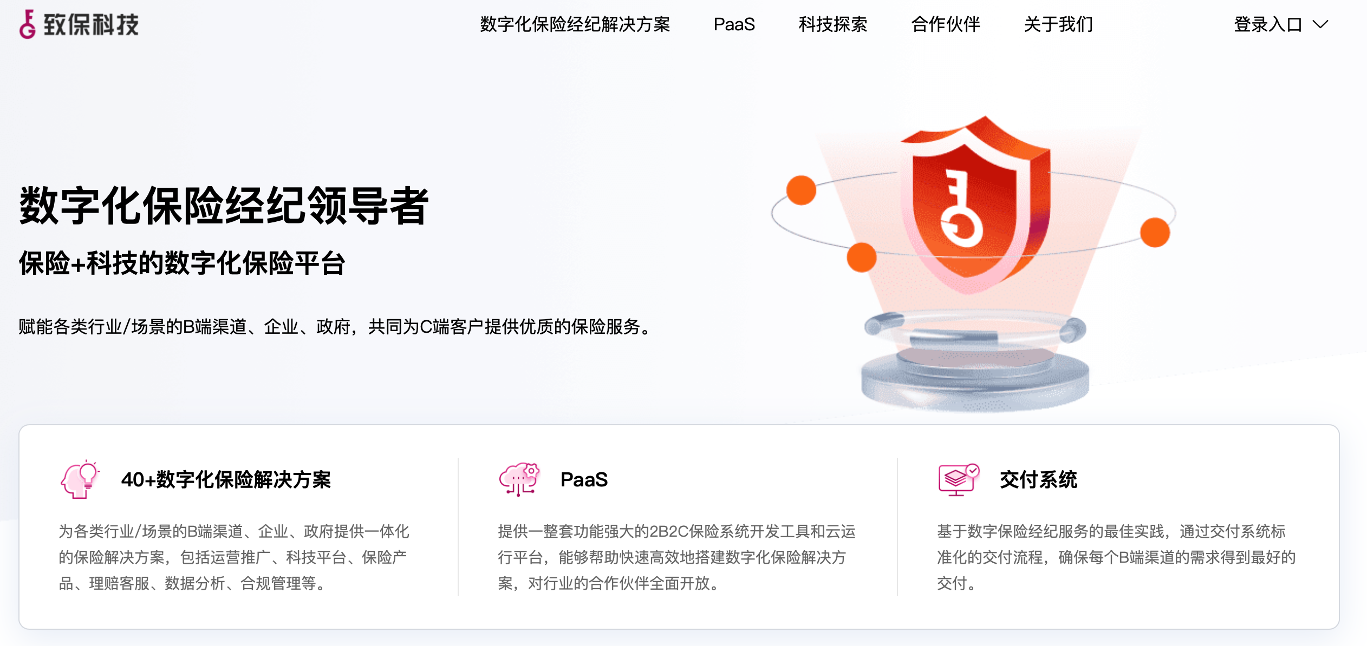
Task: Go to 科技探索 navigation item
Action: click(832, 24)
